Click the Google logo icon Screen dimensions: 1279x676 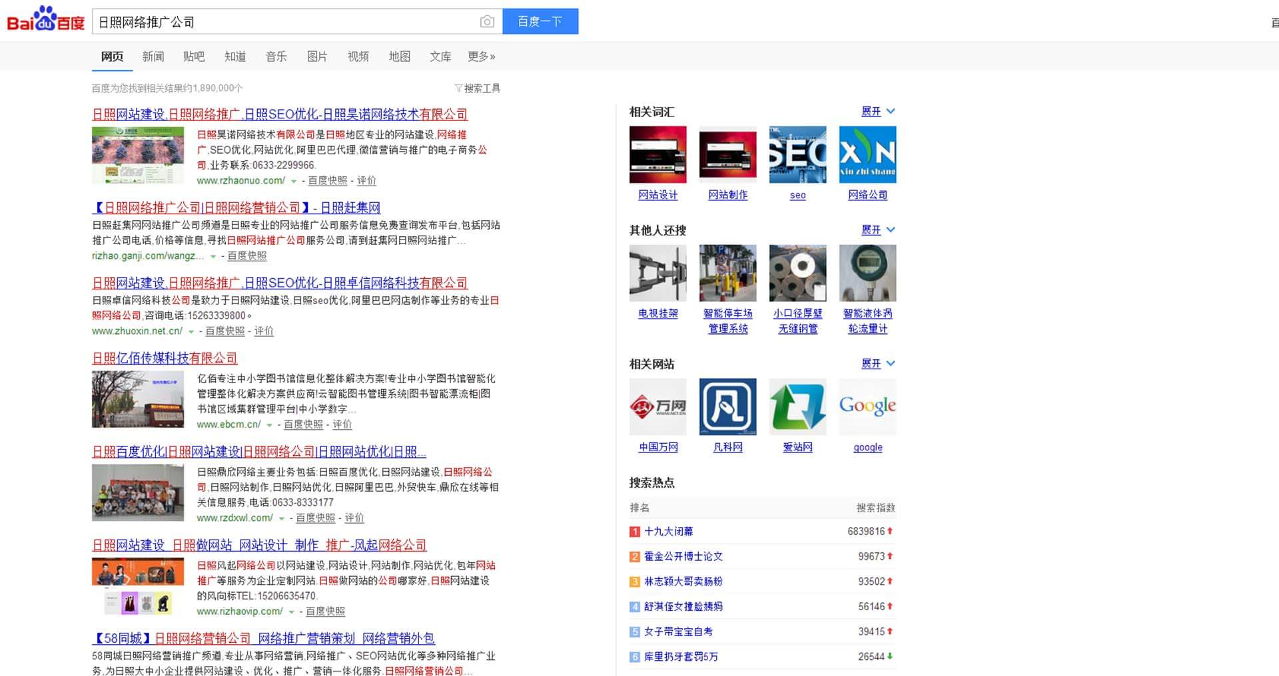click(868, 407)
